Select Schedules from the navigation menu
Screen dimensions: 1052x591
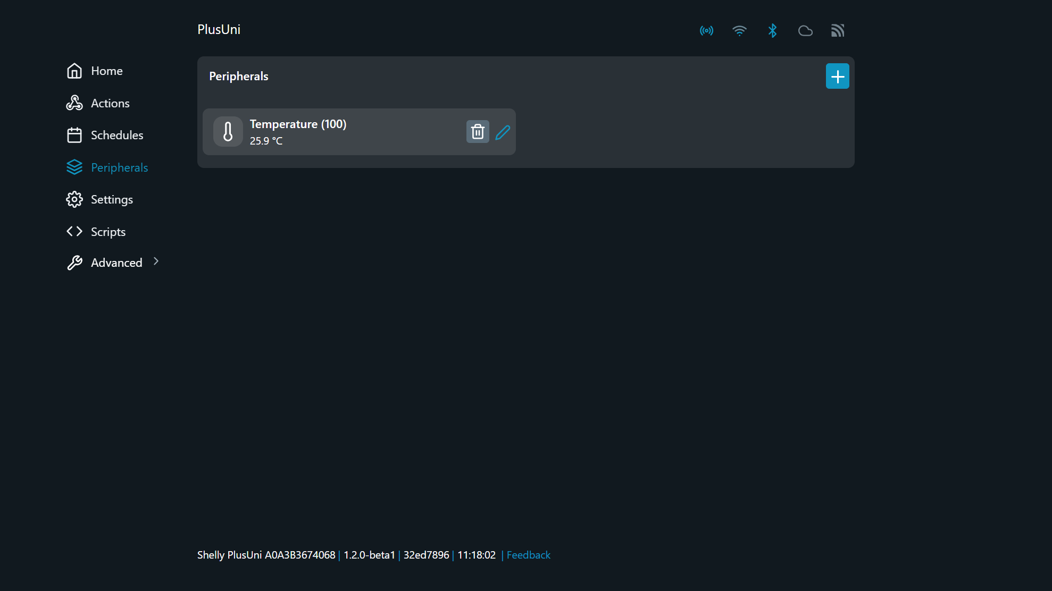click(117, 135)
